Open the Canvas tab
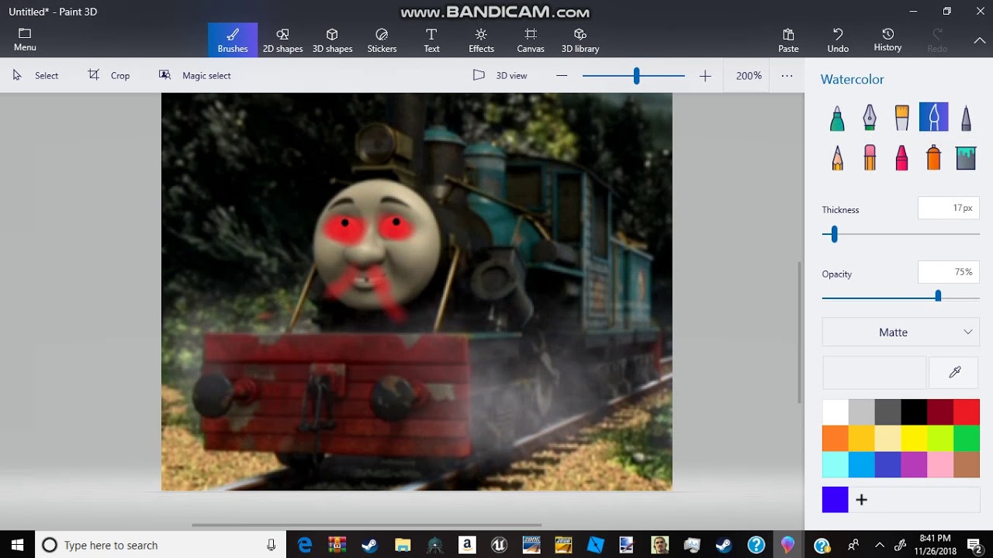 pos(531,40)
